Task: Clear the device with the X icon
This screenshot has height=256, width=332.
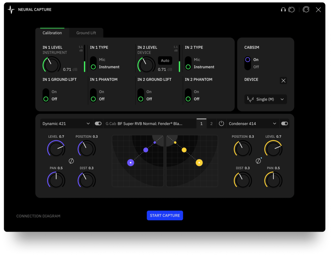Action: click(283, 81)
